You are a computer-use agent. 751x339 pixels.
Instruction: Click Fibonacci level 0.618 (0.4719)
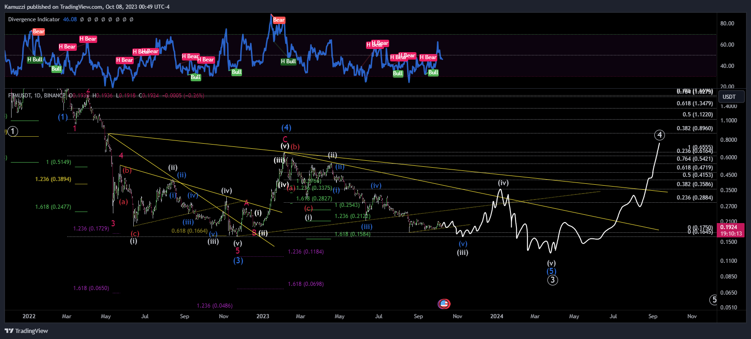[x=695, y=168]
